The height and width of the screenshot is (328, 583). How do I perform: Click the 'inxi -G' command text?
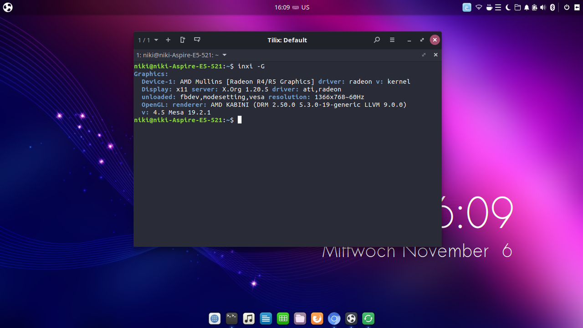tap(251, 67)
